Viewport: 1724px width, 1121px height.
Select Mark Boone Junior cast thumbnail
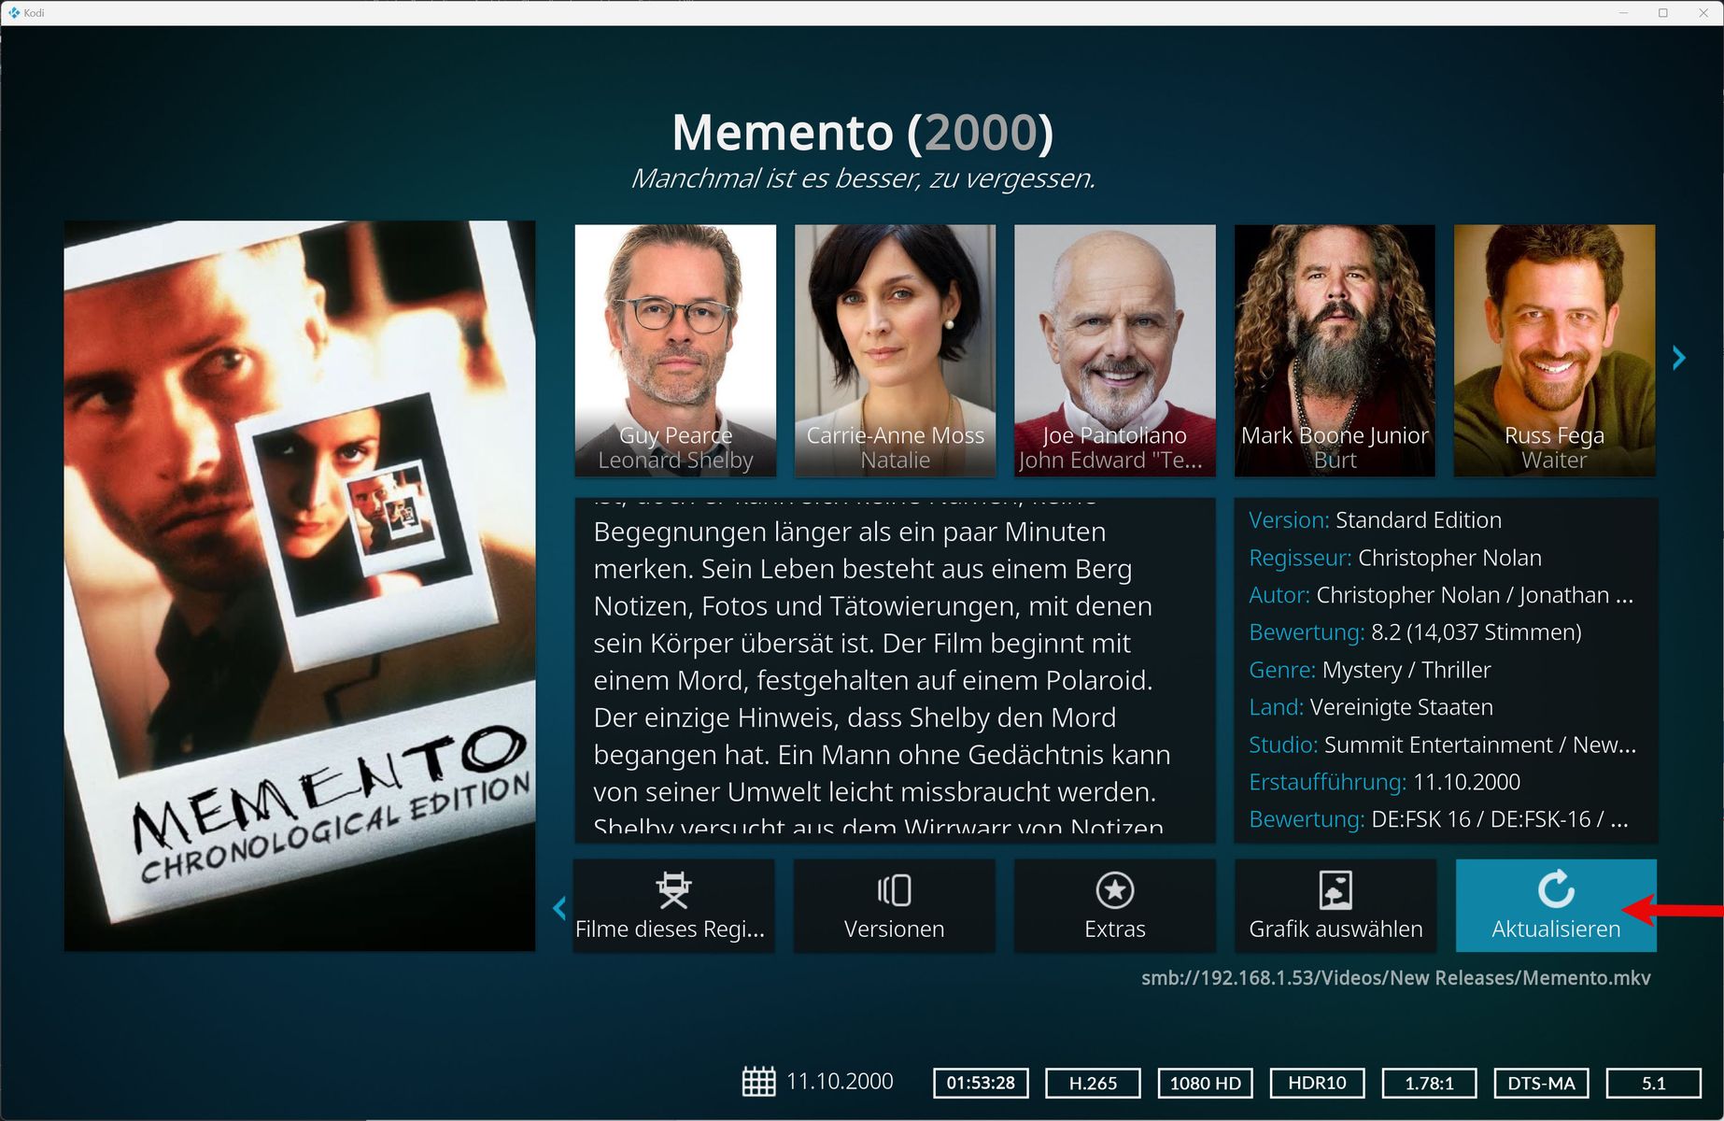point(1335,350)
